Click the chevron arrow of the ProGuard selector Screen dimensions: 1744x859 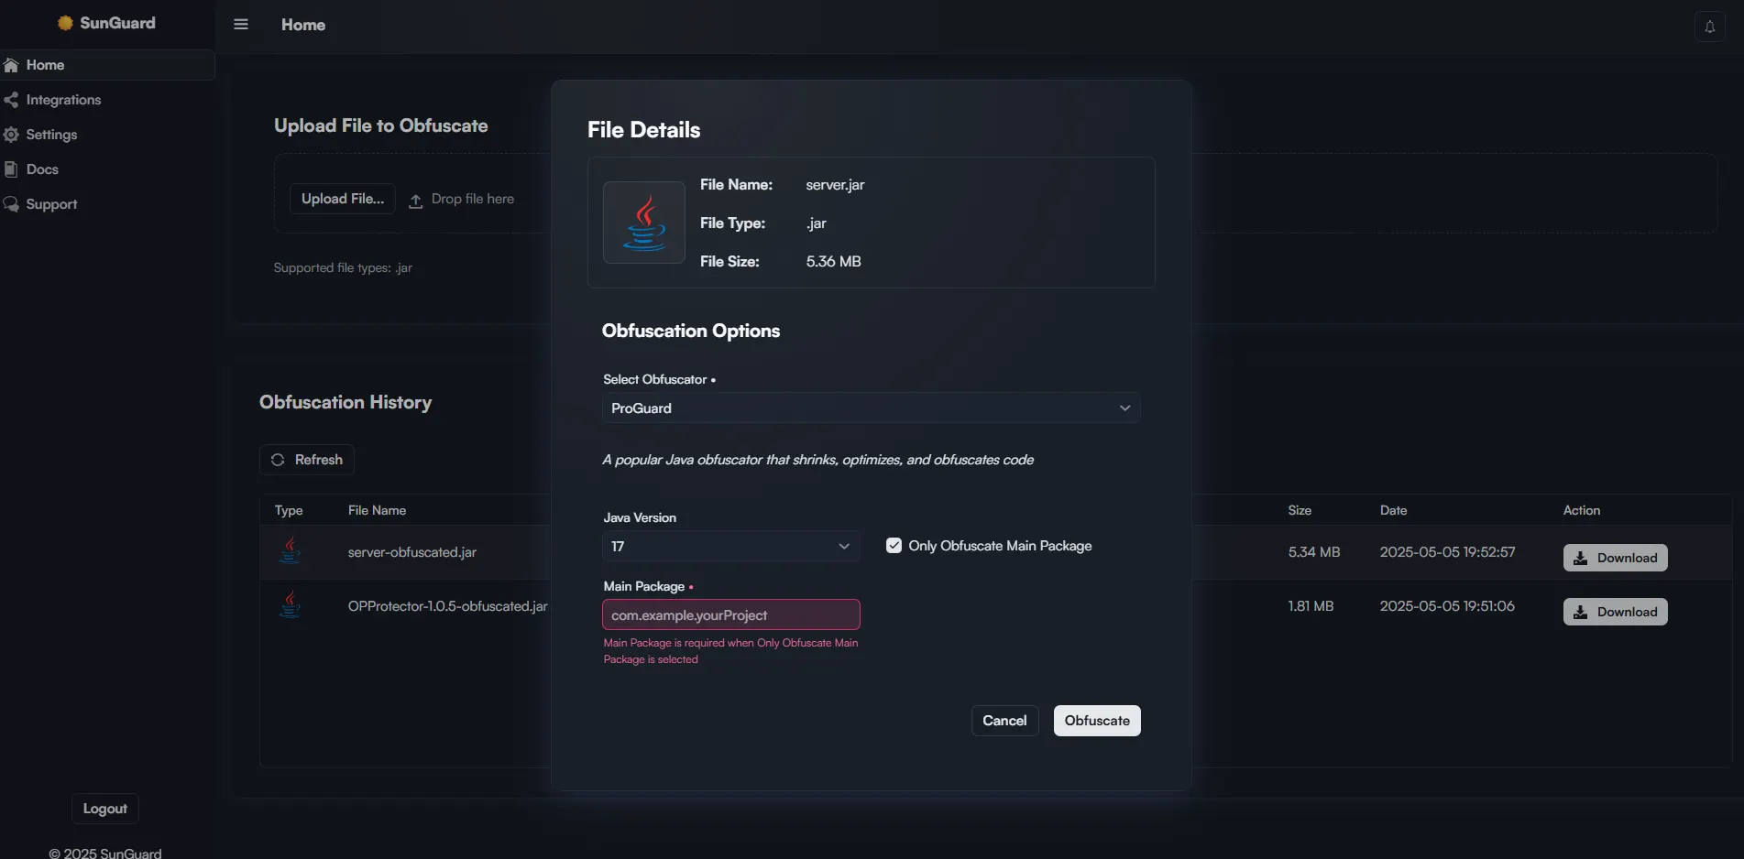coord(1124,408)
